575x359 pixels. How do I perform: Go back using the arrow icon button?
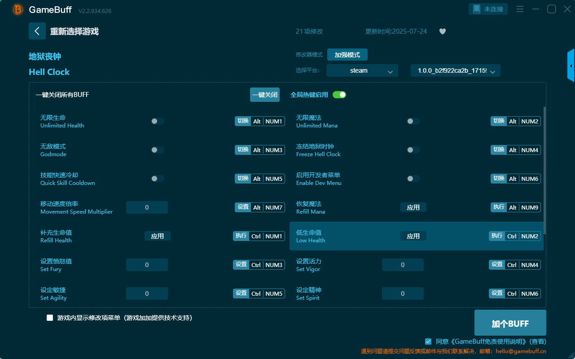click(x=37, y=31)
